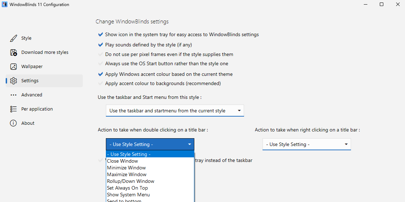Choose Show System Menu option
The image size is (405, 202).
pyautogui.click(x=150, y=195)
